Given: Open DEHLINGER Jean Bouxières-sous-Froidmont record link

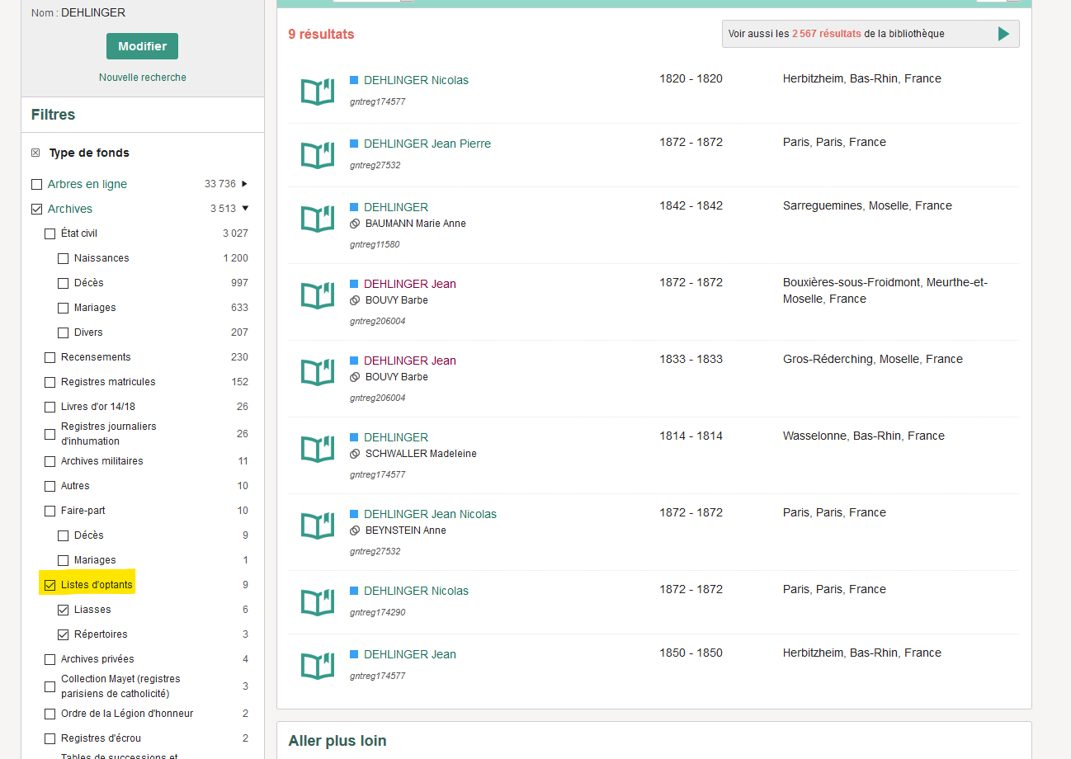Looking at the screenshot, I should [x=409, y=284].
